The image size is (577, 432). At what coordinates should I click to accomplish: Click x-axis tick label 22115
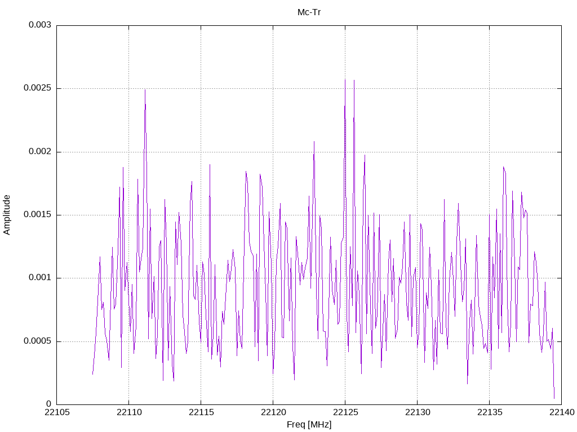click(201, 412)
